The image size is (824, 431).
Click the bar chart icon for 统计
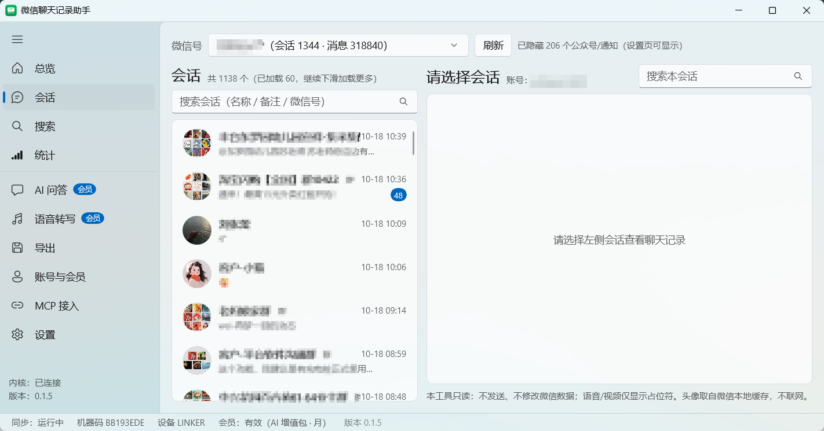[x=17, y=155]
